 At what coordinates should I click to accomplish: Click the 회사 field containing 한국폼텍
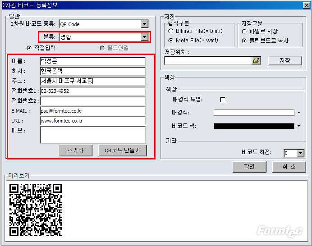point(93,71)
